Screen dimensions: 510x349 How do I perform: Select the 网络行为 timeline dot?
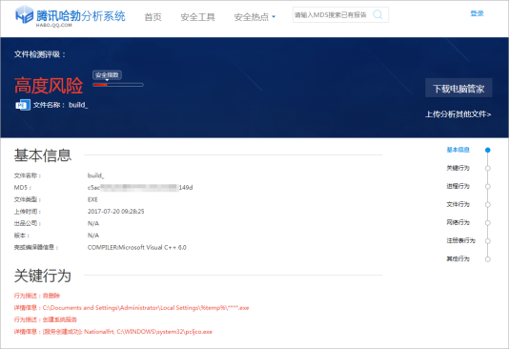point(487,223)
